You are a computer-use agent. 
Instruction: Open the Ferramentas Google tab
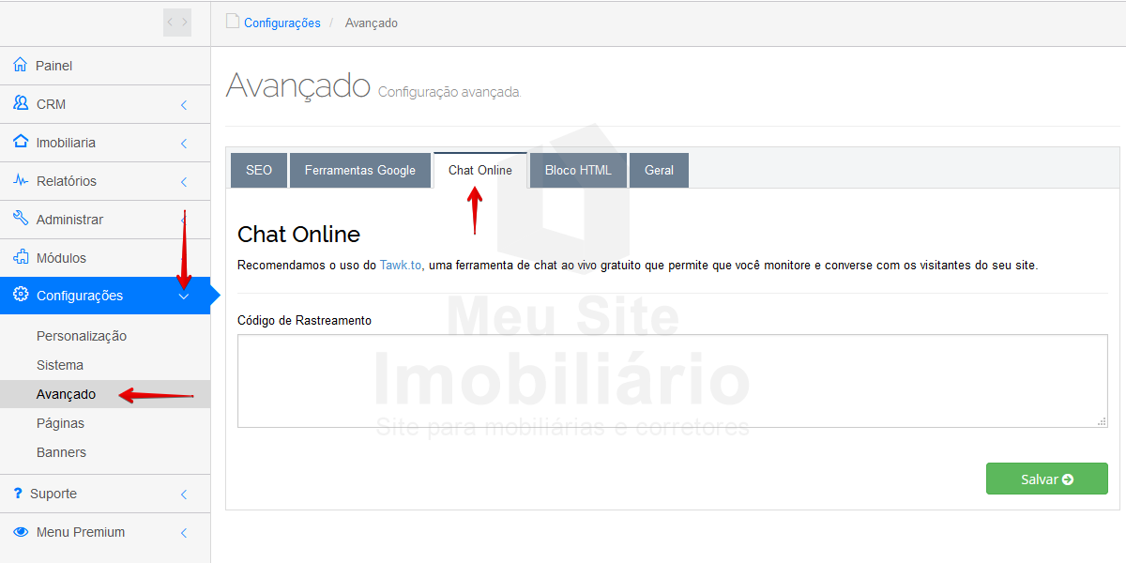359,171
